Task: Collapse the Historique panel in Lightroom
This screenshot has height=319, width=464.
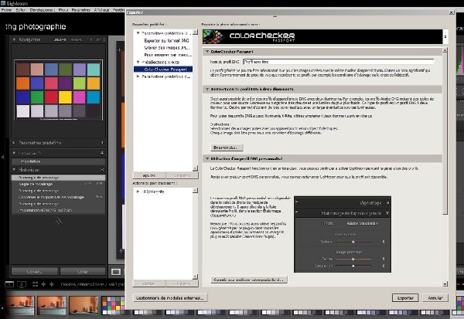Action: tap(14, 170)
